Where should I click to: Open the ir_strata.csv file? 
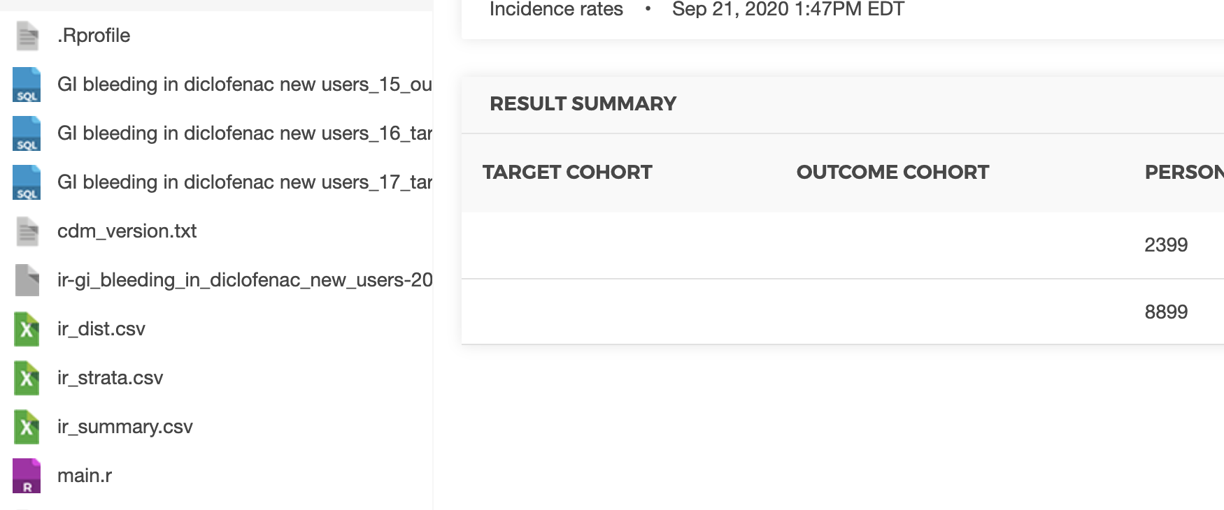pos(110,378)
